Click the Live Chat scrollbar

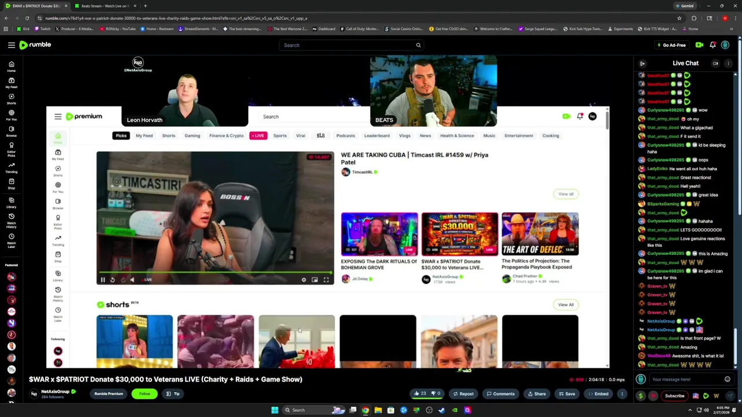[736, 348]
